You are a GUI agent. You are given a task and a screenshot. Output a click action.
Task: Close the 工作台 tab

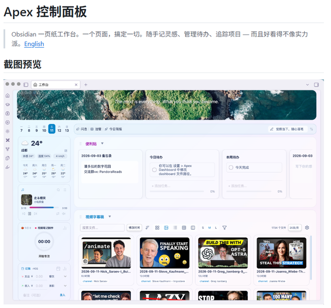click(76, 85)
